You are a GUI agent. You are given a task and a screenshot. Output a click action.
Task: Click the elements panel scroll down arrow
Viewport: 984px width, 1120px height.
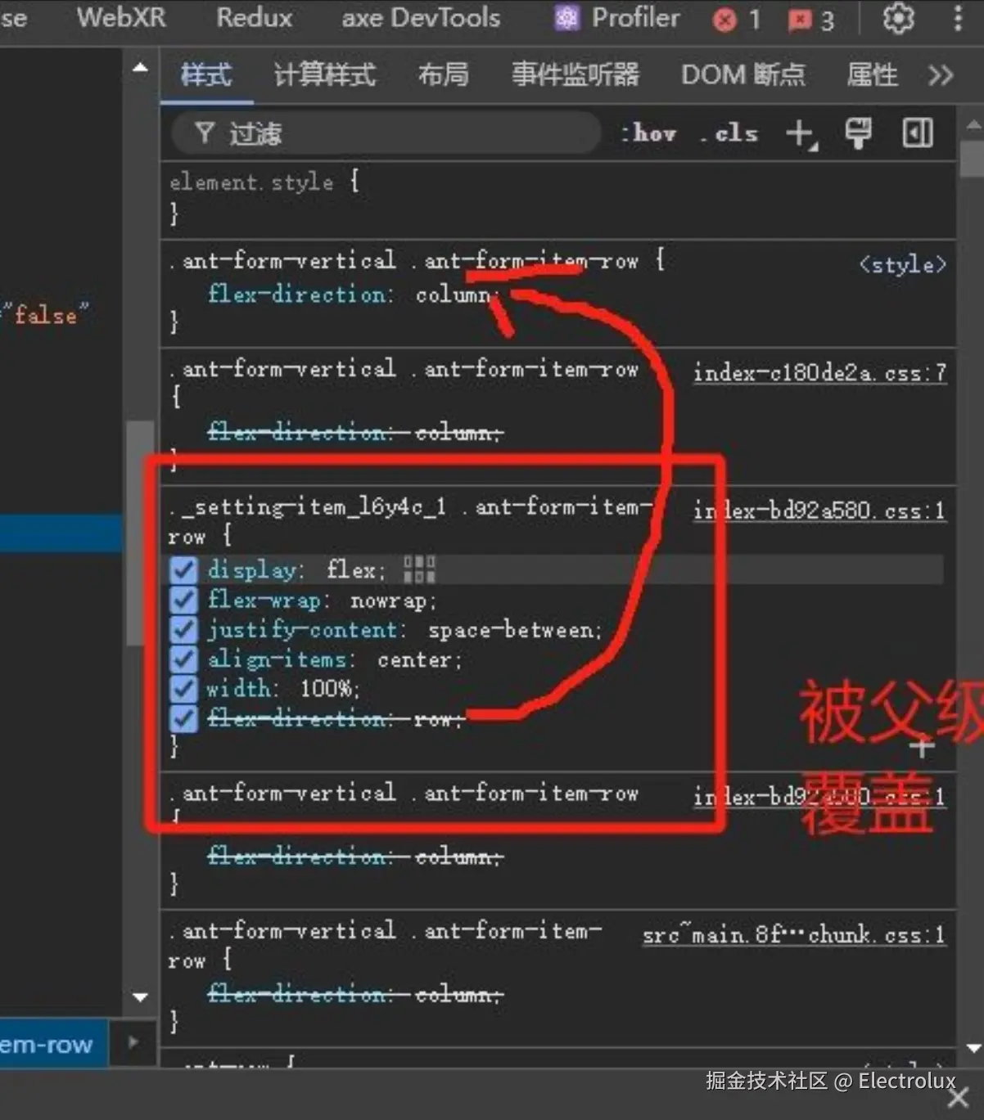[140, 997]
